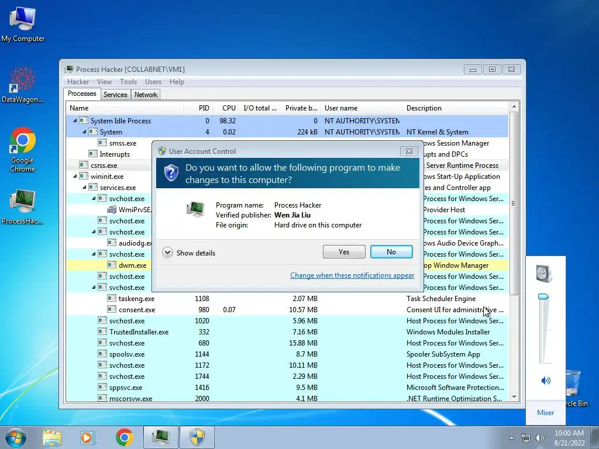Select the sppsvc.exe process row
This screenshot has height=449, width=599.
(x=287, y=387)
